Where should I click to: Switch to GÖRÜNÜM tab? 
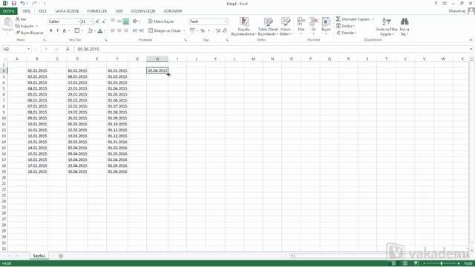click(173, 11)
